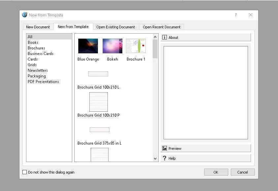Image resolution: width=278 pixels, height=191 pixels.
Task: Click template list scroll up arrow
Action: pyautogui.click(x=155, y=37)
